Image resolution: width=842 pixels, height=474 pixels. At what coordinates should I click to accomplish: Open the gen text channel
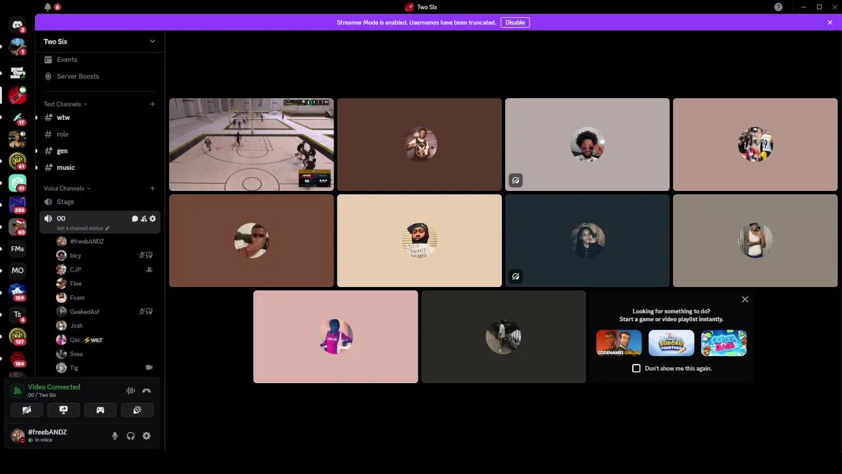tap(99, 151)
